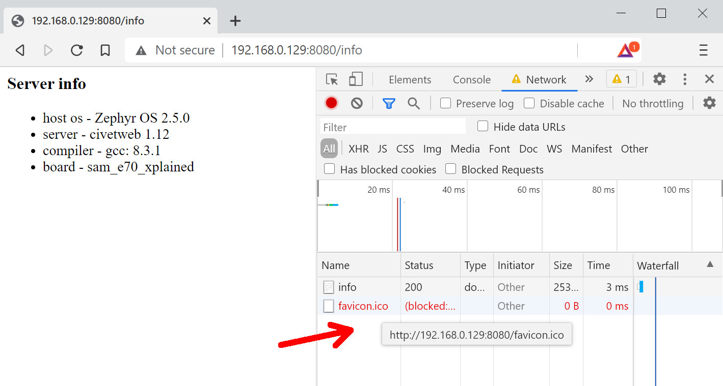Viewport: 723px width, 386px height.
Task: Open the No throttling dropdown
Action: pos(652,103)
